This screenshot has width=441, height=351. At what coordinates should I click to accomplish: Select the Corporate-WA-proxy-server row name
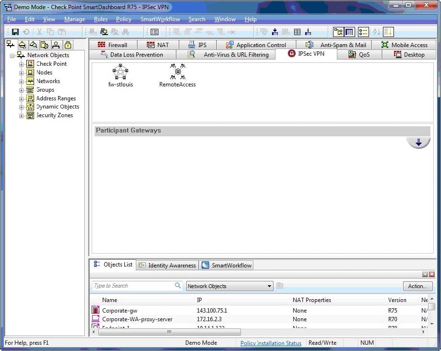tap(137, 319)
